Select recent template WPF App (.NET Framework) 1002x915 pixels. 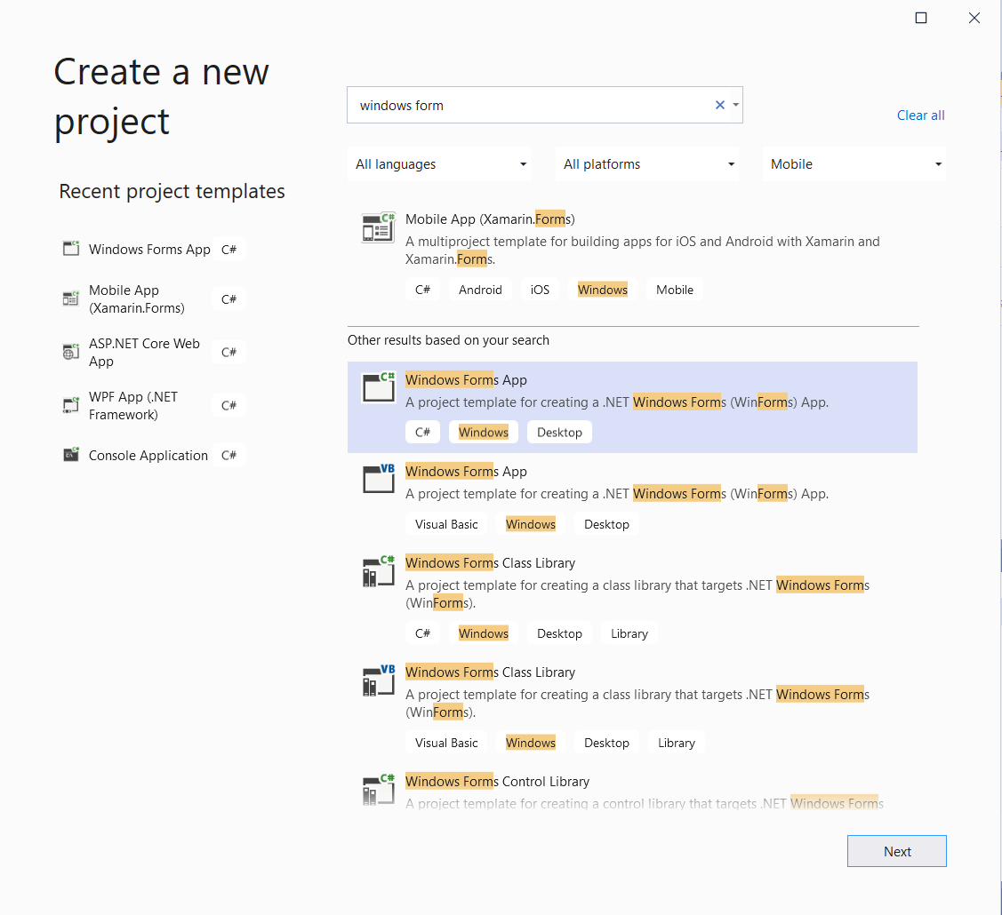[133, 405]
